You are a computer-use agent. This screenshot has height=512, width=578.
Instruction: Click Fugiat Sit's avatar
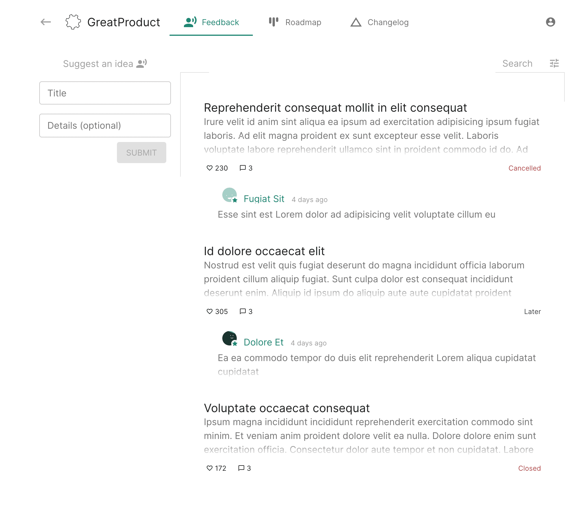tap(230, 195)
